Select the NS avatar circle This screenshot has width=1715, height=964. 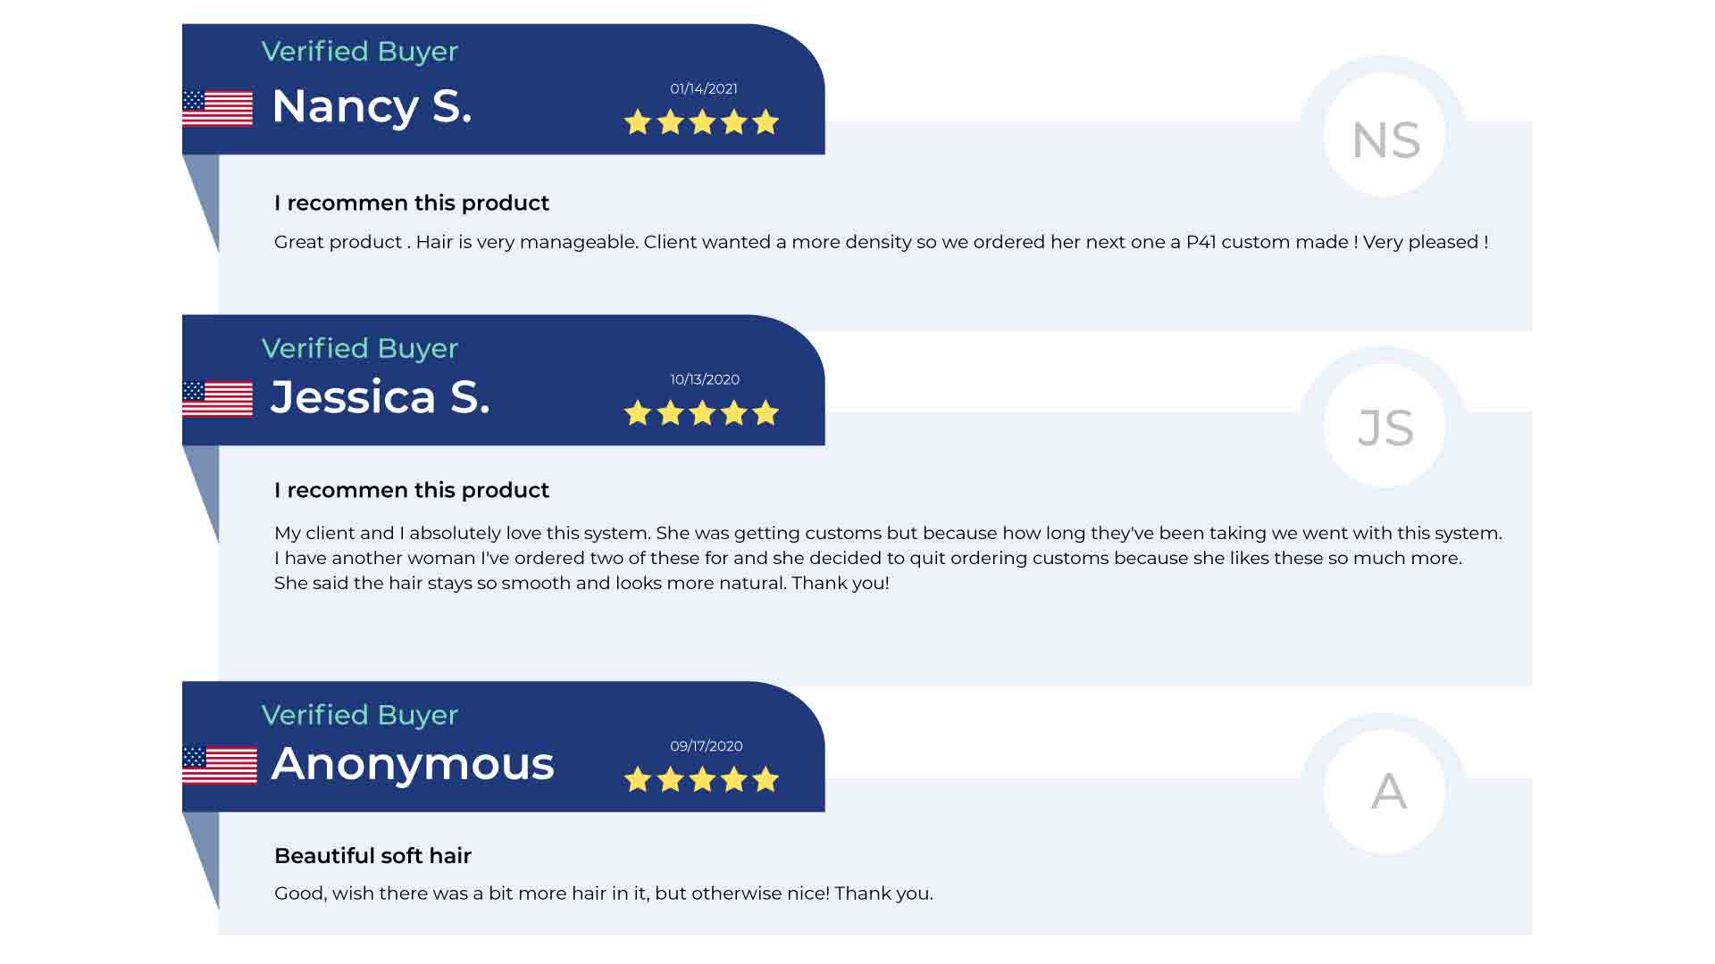tap(1385, 136)
